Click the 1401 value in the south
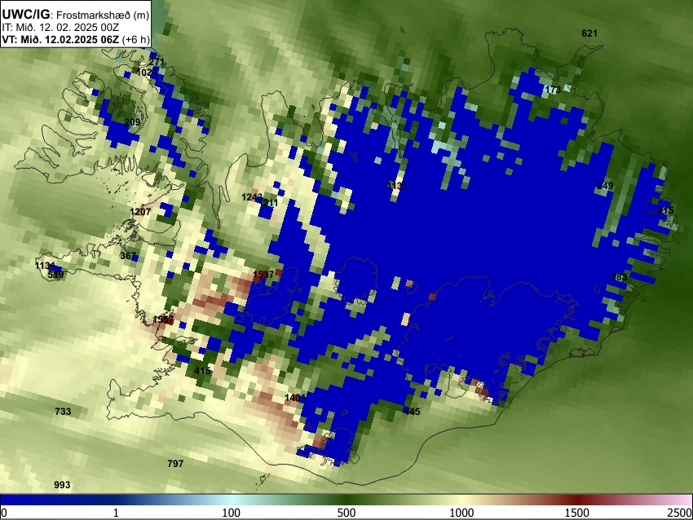693x520 pixels. [295, 398]
